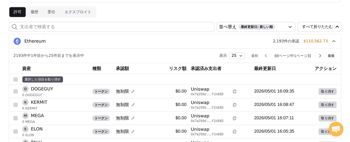Click the 承認済み支出者 column header

206,69
